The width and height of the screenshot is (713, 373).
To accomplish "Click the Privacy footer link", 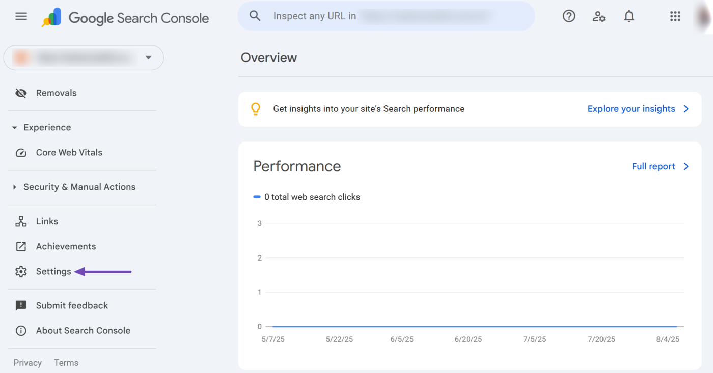I will (28, 363).
